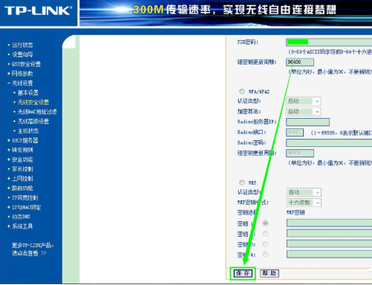Click the TP-LINK logo
The height and width of the screenshot is (285, 372).
pos(39,10)
